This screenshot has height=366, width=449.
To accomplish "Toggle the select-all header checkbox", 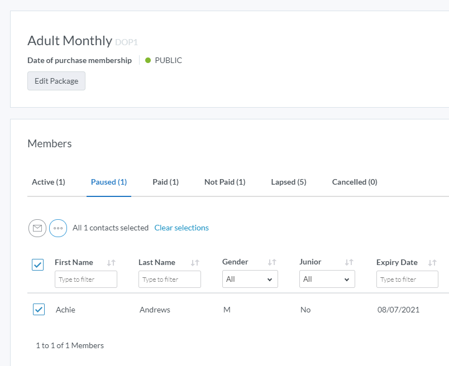I will (38, 265).
